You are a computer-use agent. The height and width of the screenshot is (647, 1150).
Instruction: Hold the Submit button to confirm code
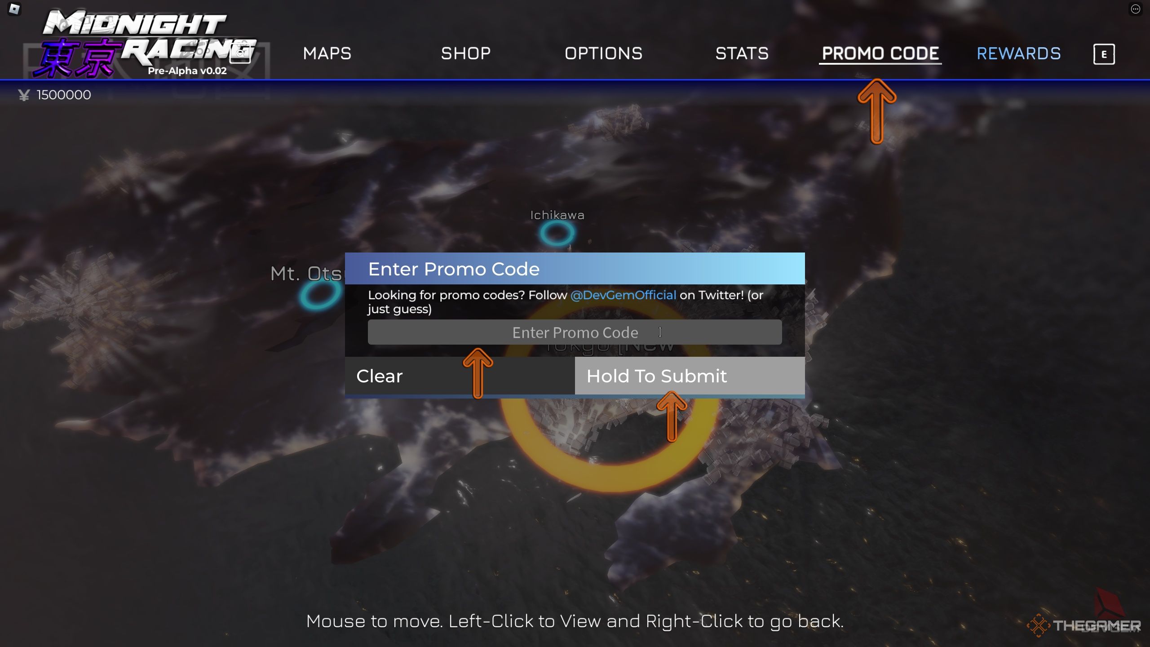(690, 376)
